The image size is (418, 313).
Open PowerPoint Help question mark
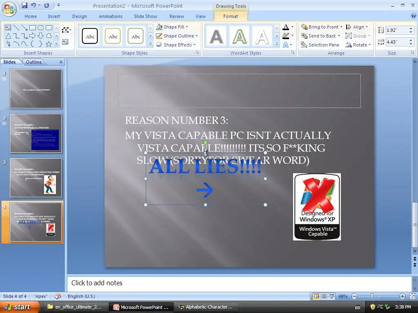[414, 16]
